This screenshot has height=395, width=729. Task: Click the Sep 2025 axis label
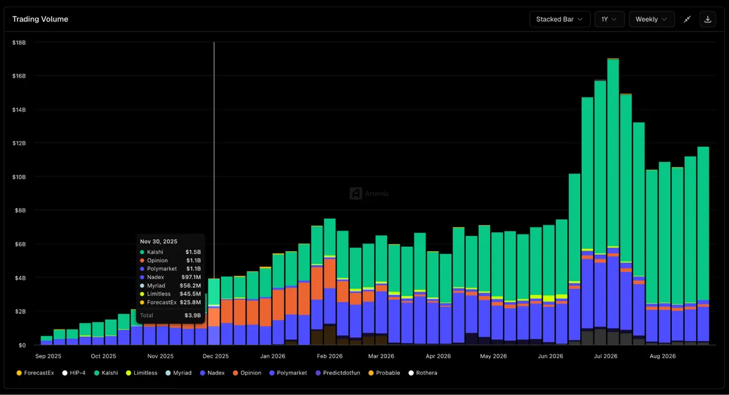(49, 356)
